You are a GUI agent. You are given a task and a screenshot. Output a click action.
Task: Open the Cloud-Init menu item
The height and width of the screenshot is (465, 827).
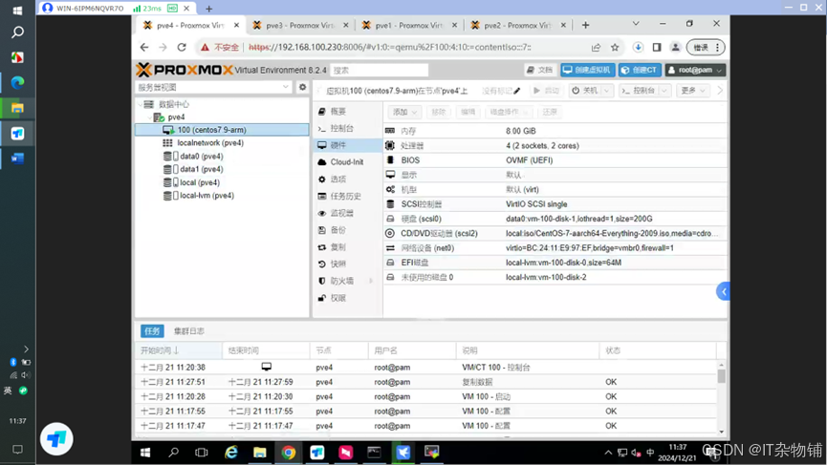pyautogui.click(x=347, y=161)
